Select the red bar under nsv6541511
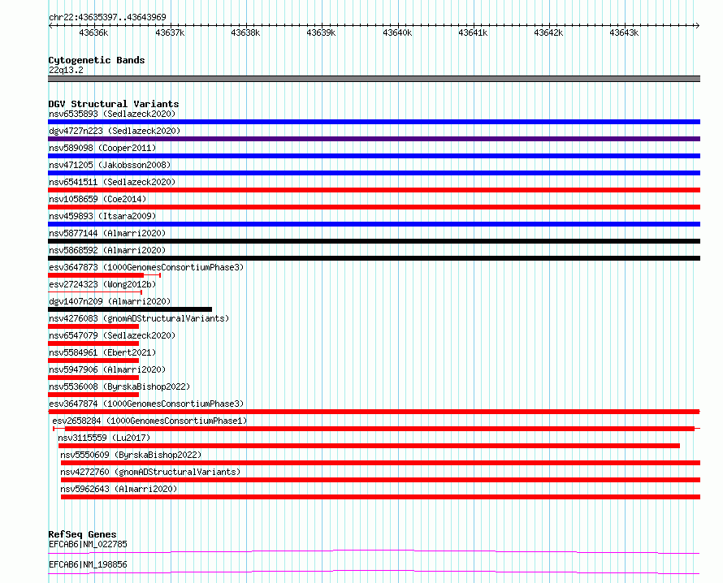The height and width of the screenshot is (583, 723). 374,190
